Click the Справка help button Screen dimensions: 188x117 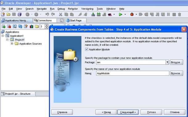tap(62, 112)
